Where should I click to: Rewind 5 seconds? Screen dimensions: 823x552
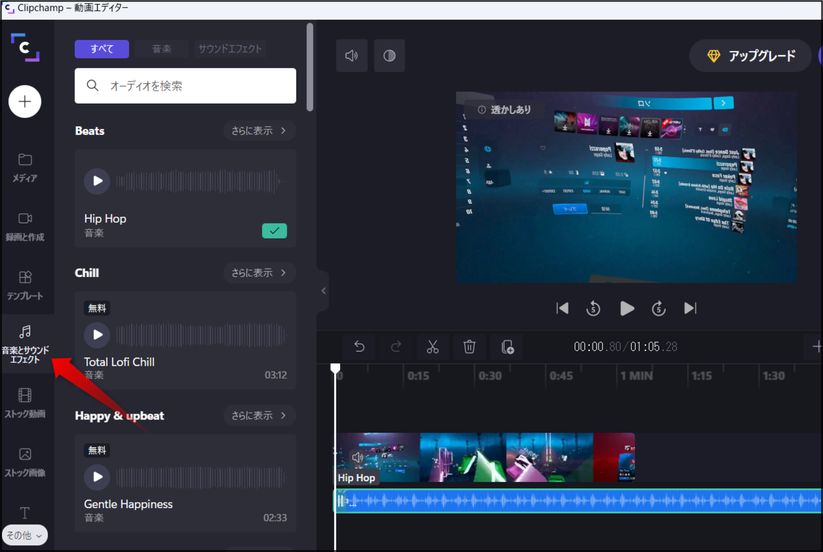593,309
